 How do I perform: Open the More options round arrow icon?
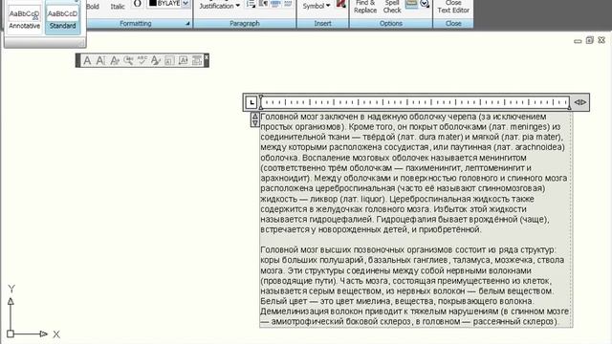pos(425,4)
